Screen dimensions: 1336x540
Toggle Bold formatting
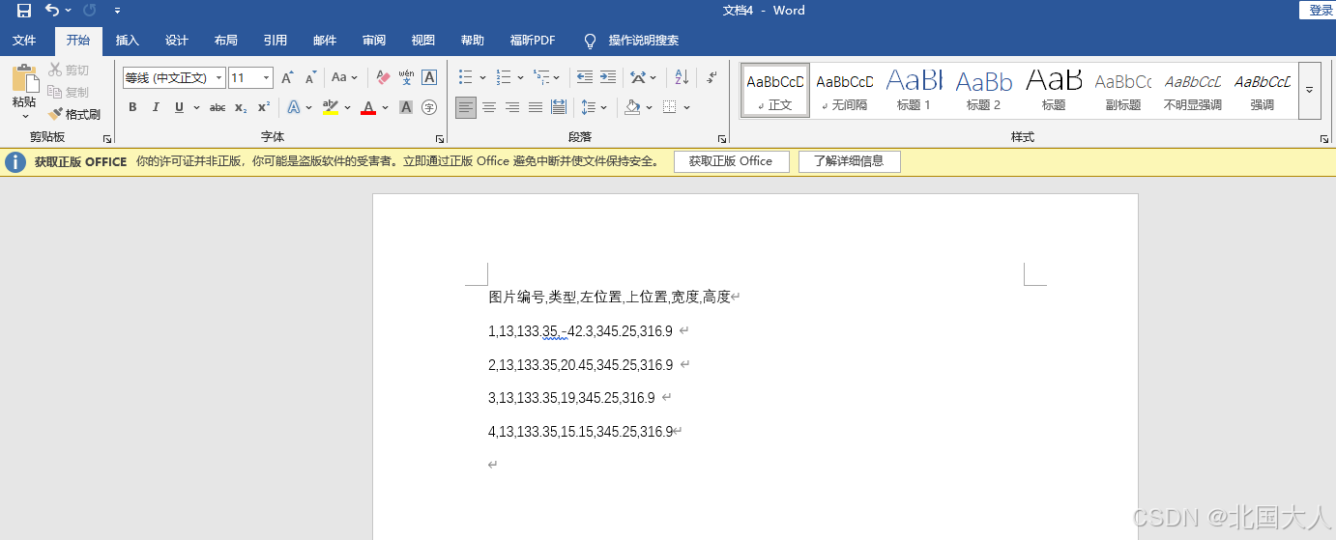click(x=132, y=107)
